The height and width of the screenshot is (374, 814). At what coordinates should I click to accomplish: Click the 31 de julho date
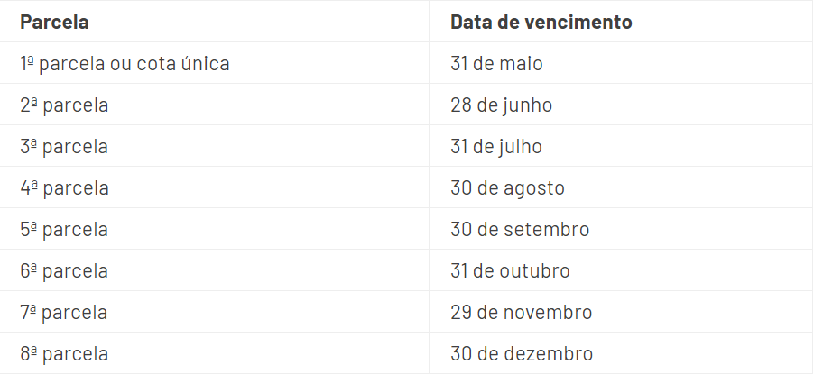[x=496, y=146]
